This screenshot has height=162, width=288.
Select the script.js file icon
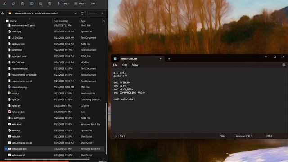(9, 93)
